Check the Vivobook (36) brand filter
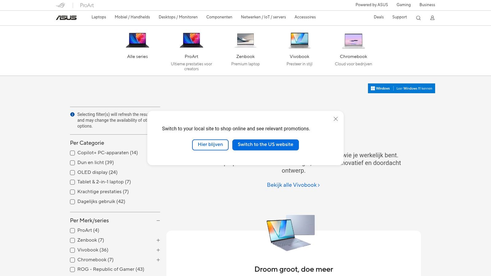The height and width of the screenshot is (276, 491). click(x=72, y=250)
